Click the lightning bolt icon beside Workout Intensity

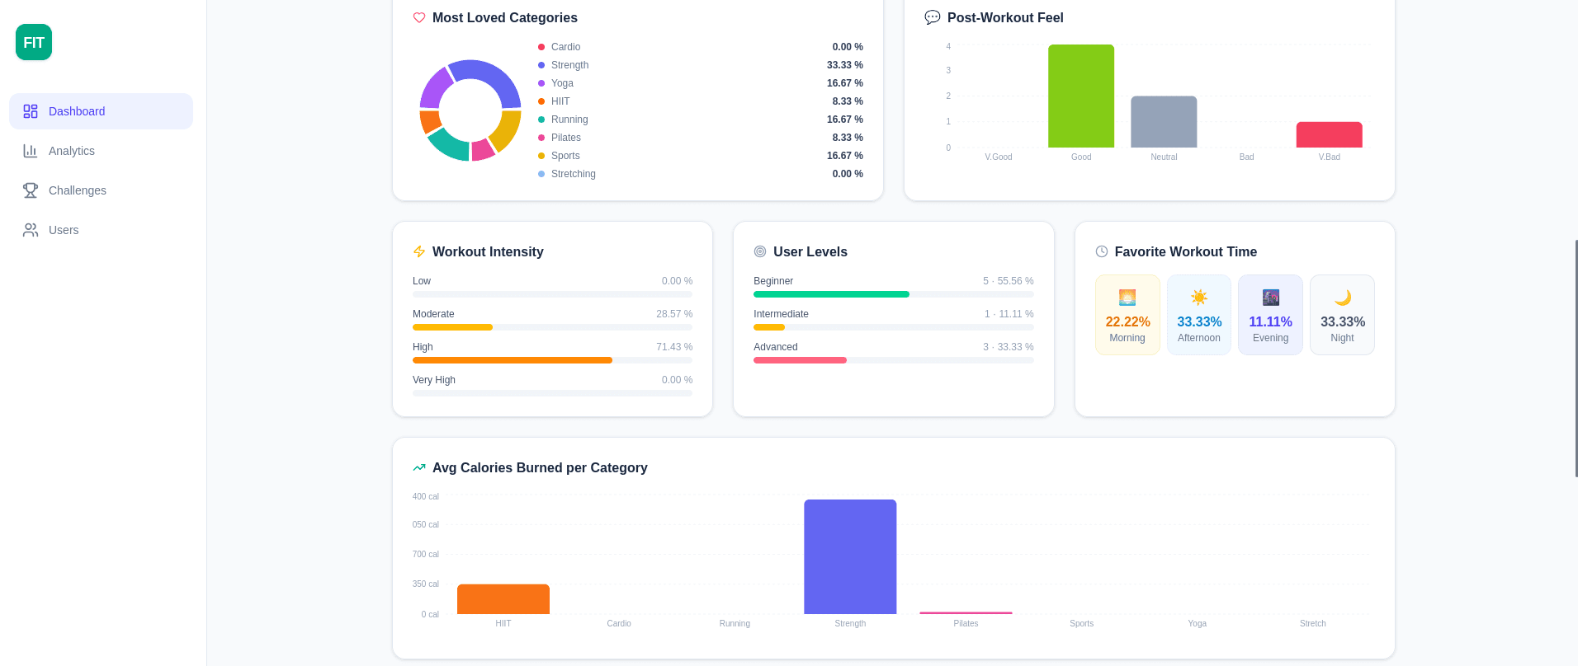pyautogui.click(x=419, y=251)
